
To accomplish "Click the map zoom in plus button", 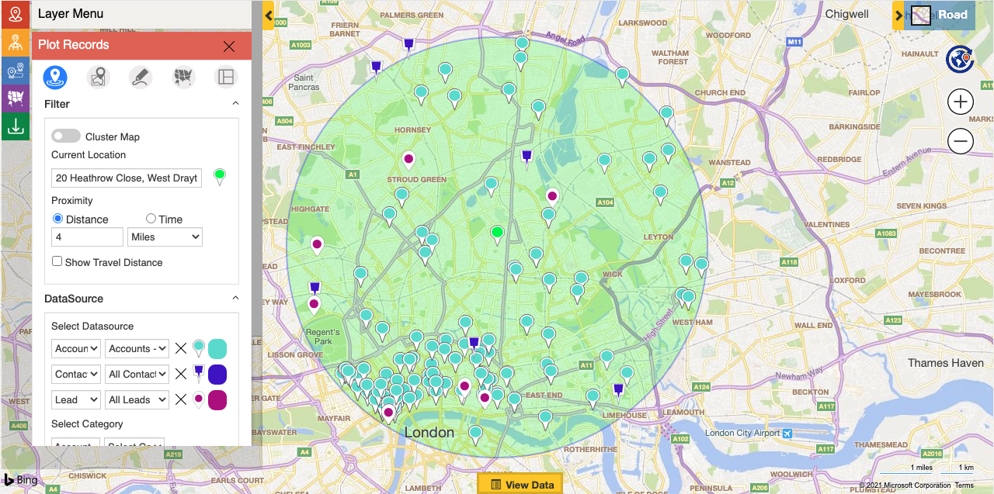I will pyautogui.click(x=961, y=102).
